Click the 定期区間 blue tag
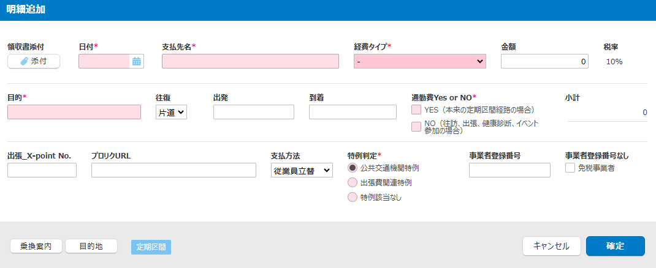 click(x=151, y=247)
